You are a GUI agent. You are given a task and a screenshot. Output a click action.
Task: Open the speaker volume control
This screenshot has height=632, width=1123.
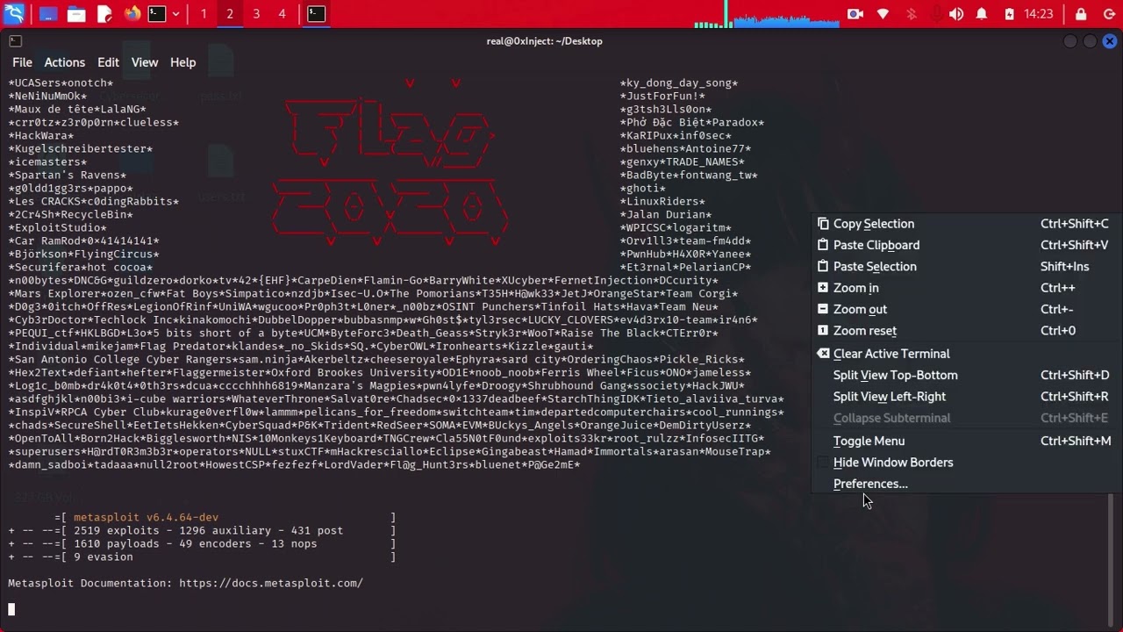point(956,14)
